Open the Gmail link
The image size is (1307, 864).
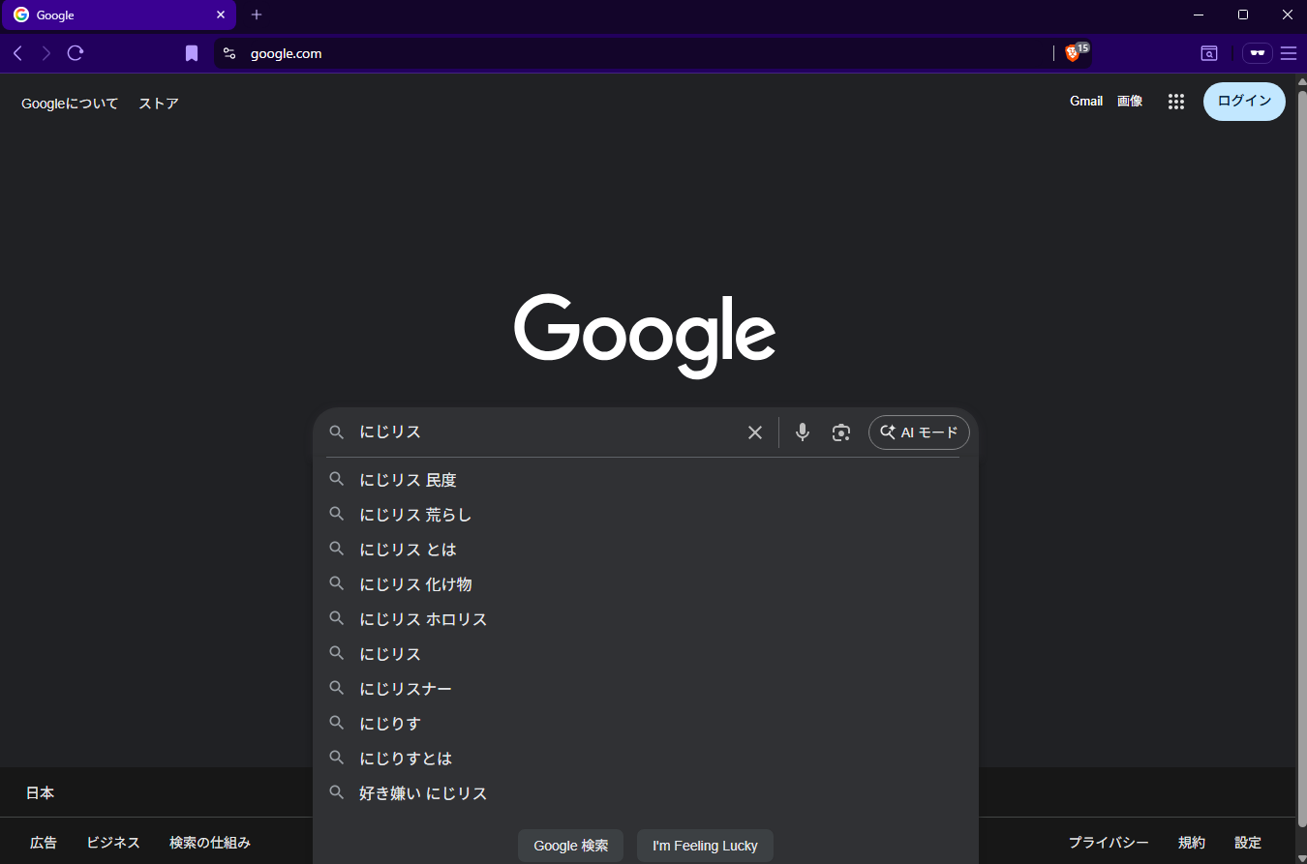click(1086, 101)
